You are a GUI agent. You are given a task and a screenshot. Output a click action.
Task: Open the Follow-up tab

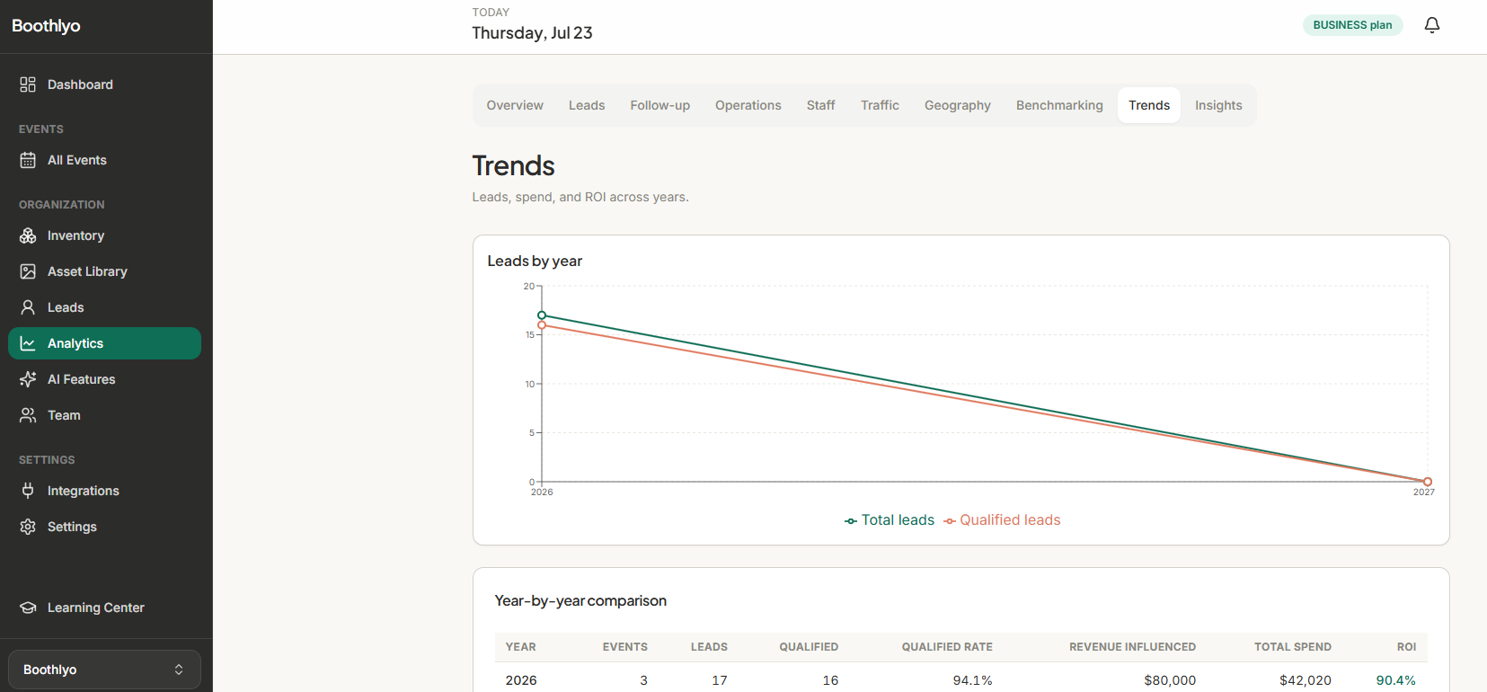(x=660, y=105)
